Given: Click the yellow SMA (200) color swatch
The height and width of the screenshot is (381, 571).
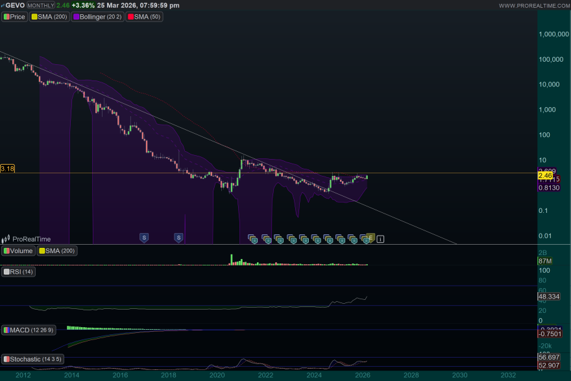Looking at the screenshot, I should click(x=35, y=17).
